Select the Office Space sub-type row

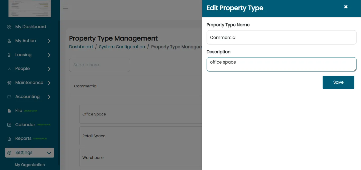[141, 114]
